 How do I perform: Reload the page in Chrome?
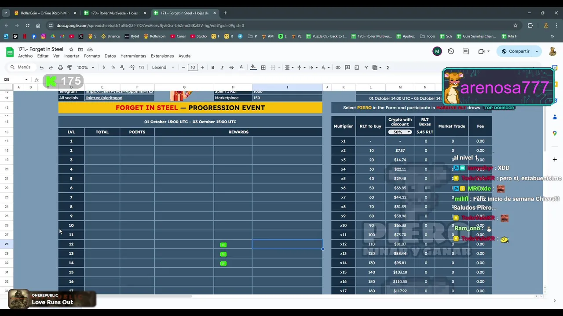(x=27, y=25)
